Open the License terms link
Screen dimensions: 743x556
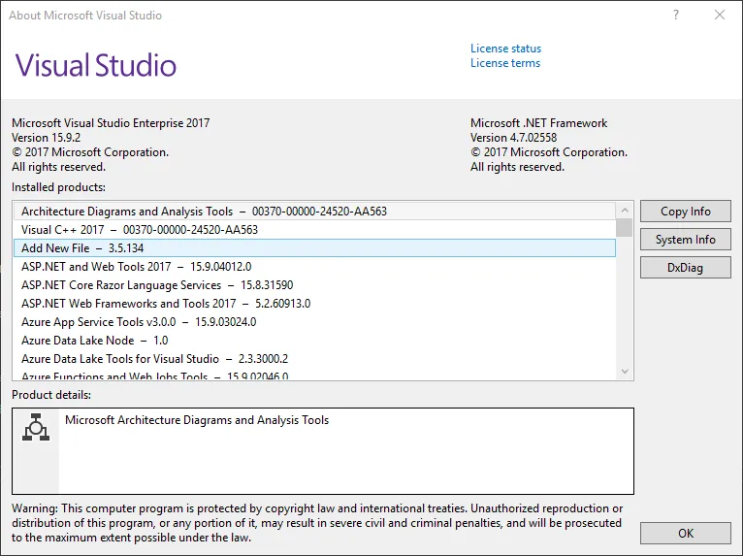[505, 63]
